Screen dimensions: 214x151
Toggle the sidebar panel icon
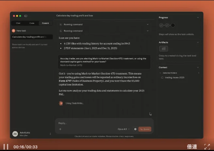[26, 16]
